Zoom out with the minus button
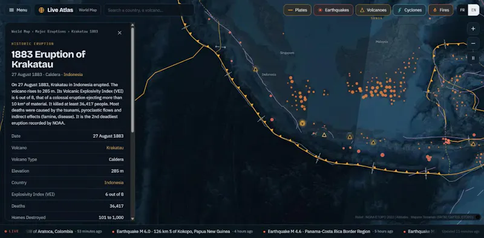The image size is (484, 238). (473, 43)
